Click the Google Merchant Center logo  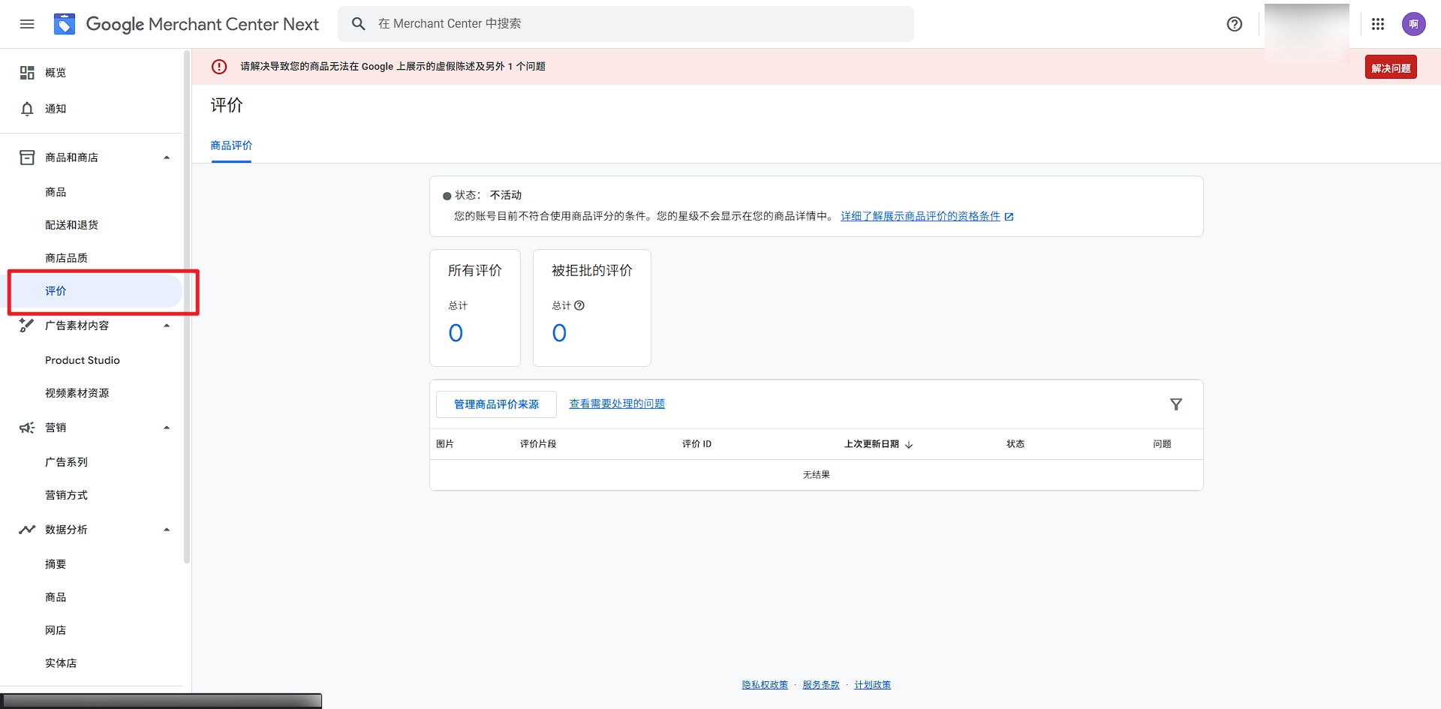pyautogui.click(x=65, y=24)
